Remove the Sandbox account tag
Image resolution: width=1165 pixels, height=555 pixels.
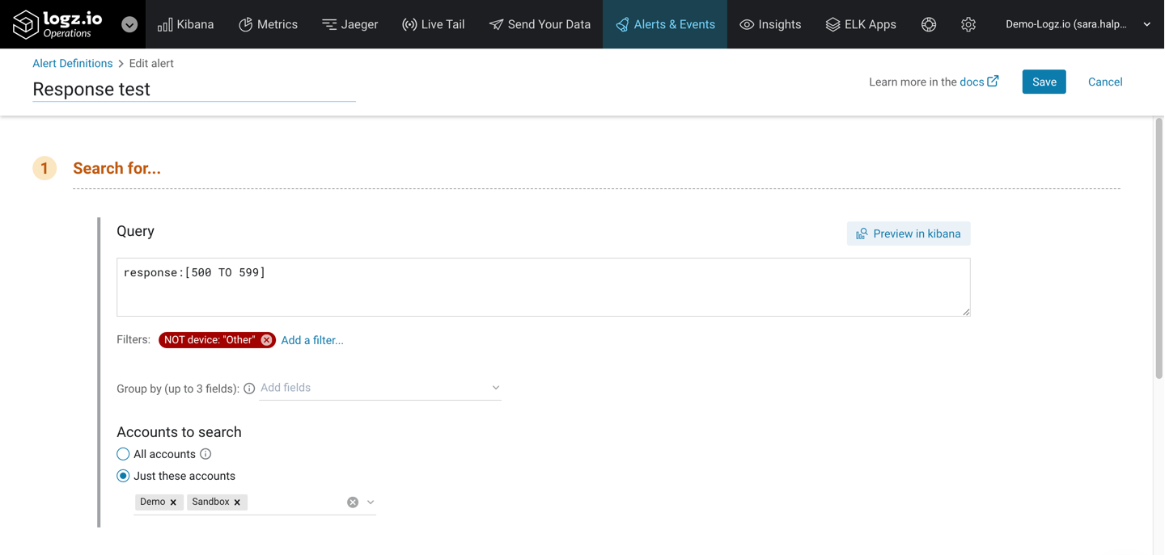(237, 502)
